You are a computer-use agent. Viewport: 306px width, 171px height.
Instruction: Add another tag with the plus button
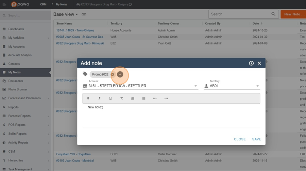120,74
